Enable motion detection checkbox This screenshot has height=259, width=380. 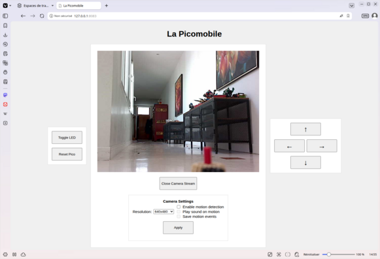[x=179, y=207]
